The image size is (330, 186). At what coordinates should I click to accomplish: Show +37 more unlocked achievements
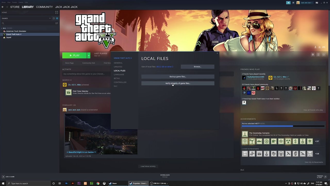coord(317,141)
